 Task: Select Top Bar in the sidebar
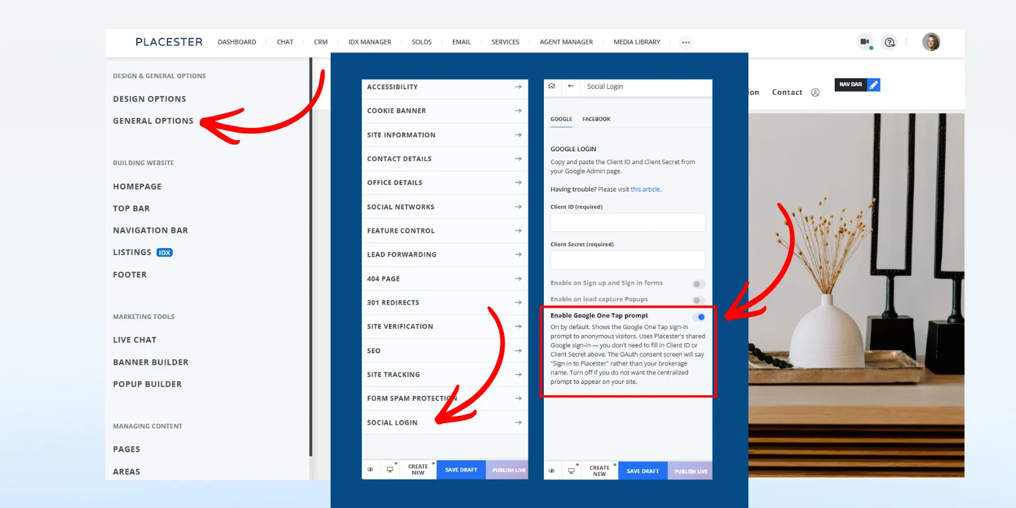(x=131, y=208)
